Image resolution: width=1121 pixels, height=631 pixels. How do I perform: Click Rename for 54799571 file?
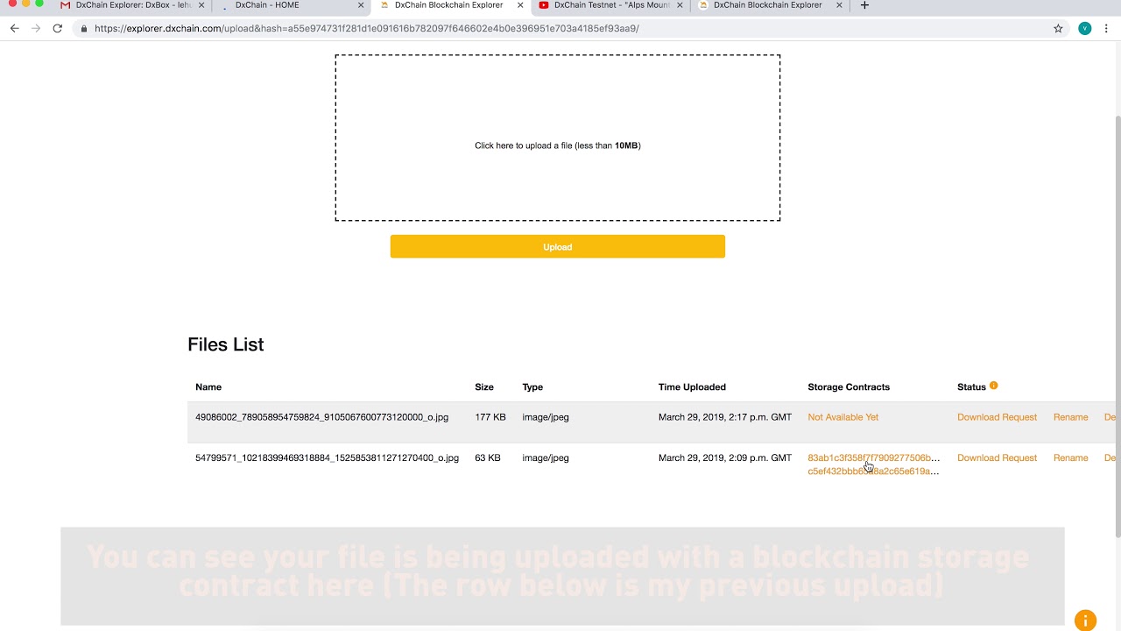pos(1070,457)
